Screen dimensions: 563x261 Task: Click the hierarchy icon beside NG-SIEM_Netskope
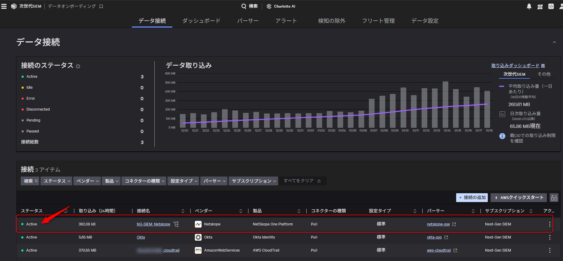click(x=176, y=224)
